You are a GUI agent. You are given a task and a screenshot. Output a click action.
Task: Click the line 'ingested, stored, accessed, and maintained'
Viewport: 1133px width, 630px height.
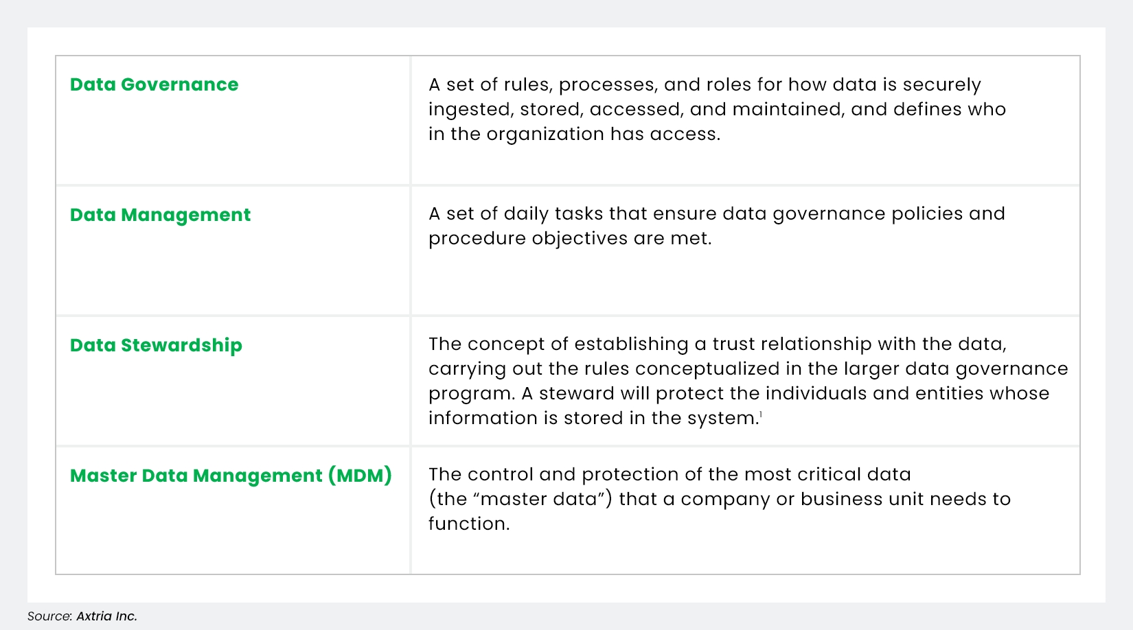(x=717, y=109)
